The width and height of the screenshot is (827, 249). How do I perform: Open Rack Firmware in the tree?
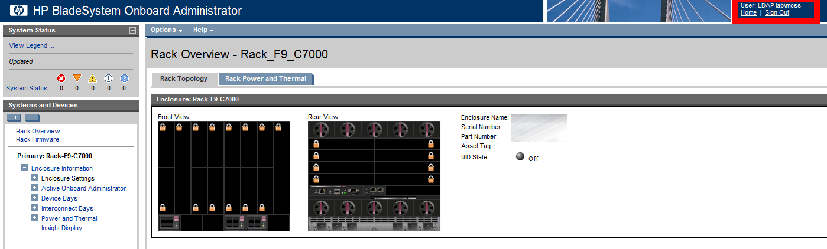click(37, 139)
